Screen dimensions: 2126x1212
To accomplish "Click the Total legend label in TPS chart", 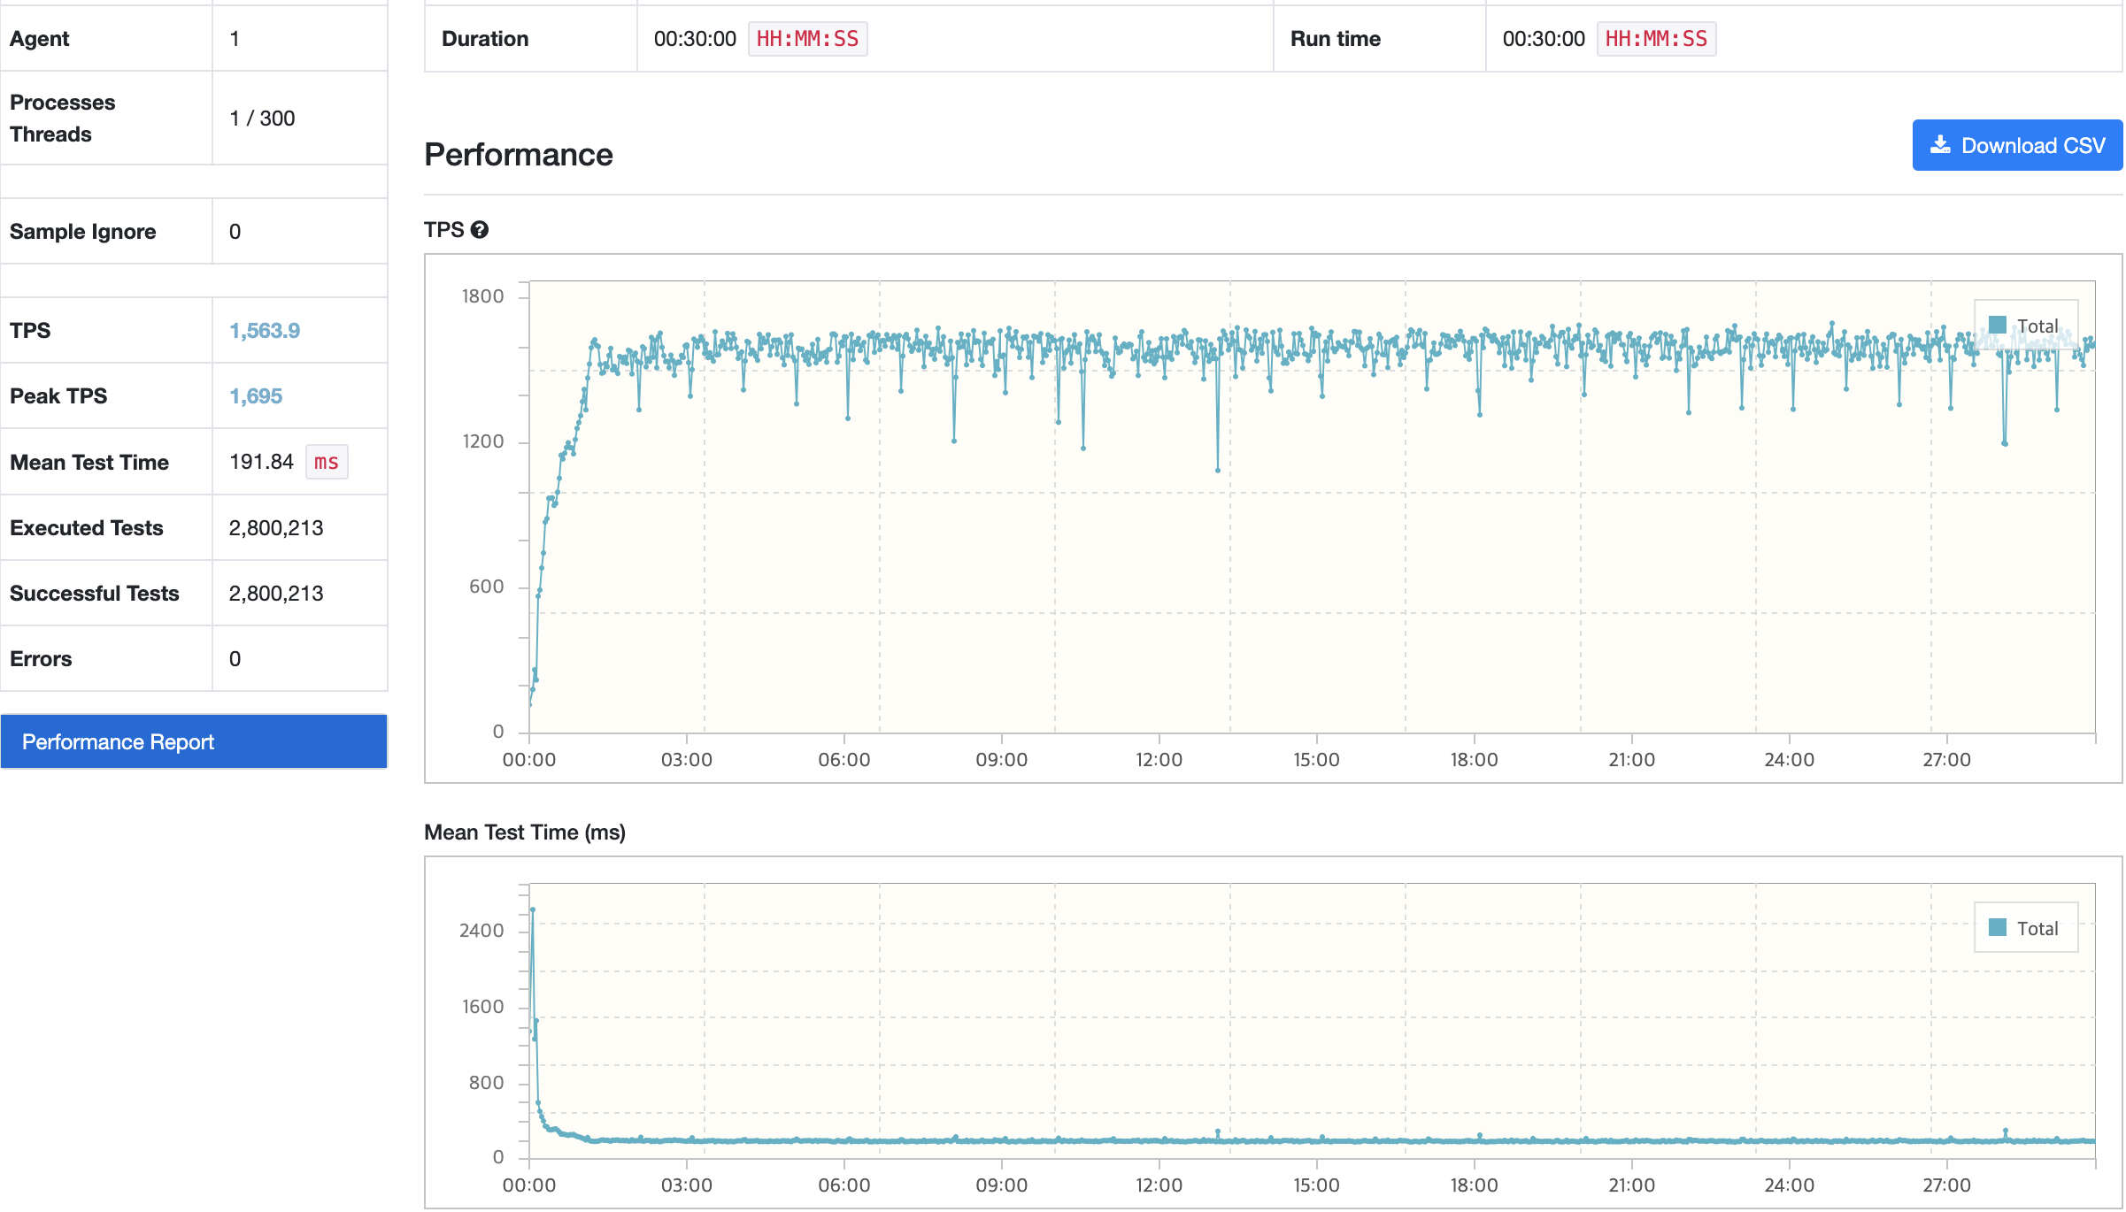I will pos(2037,326).
